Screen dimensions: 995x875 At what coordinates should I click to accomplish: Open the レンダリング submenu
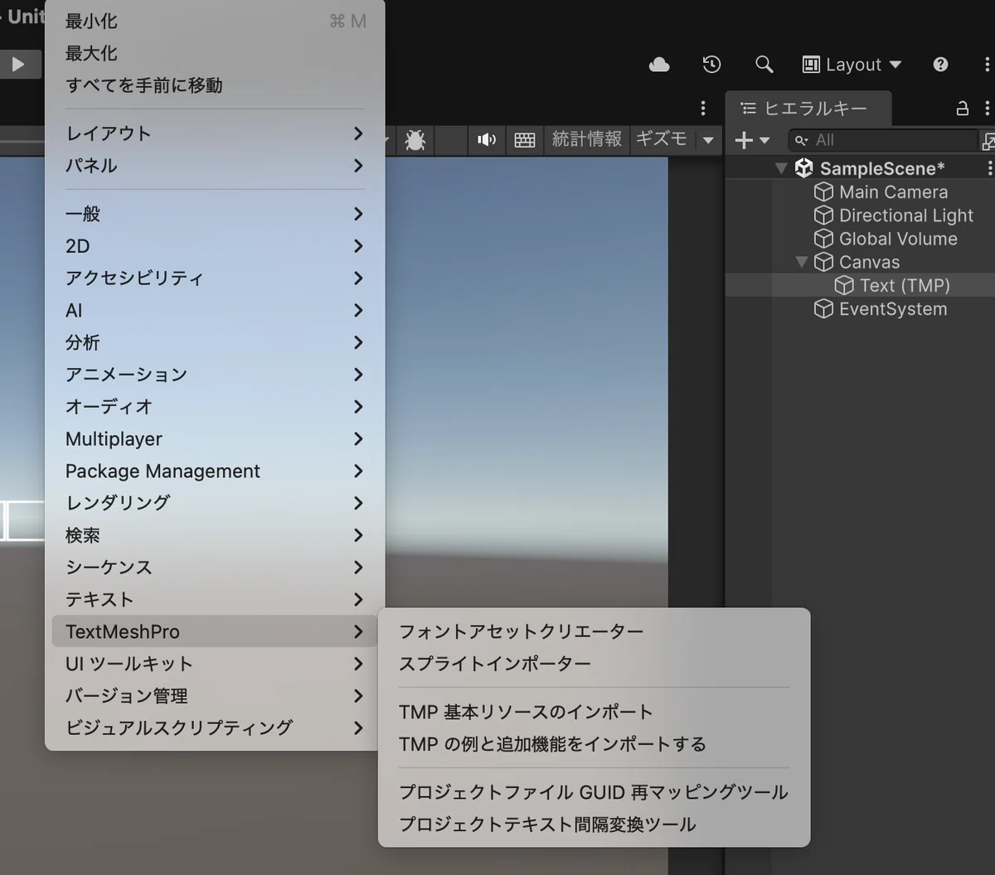216,503
